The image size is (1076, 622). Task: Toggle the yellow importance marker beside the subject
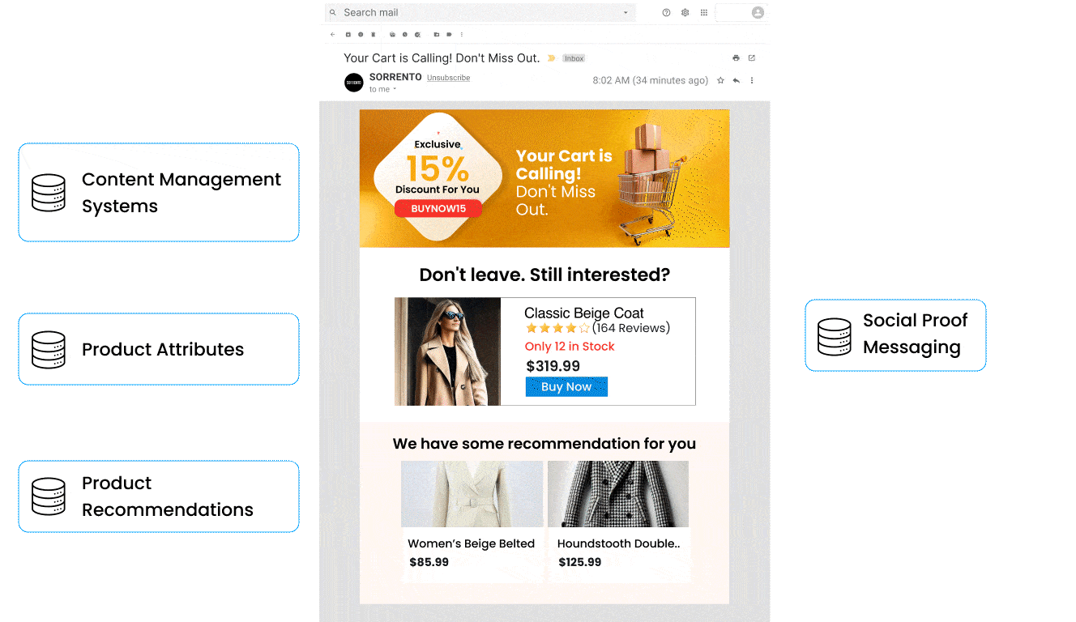(x=551, y=58)
